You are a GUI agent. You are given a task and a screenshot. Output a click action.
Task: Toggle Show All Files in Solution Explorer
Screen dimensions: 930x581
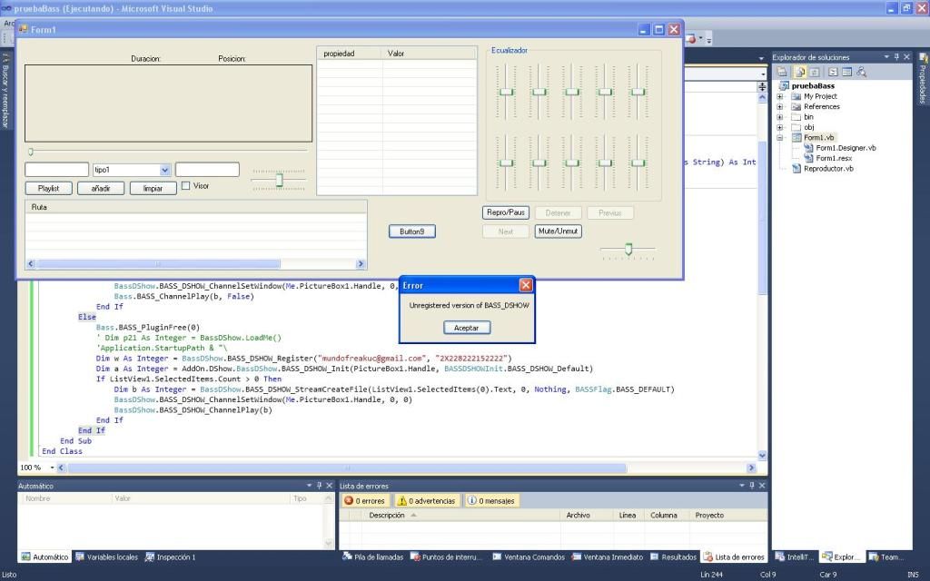[799, 72]
